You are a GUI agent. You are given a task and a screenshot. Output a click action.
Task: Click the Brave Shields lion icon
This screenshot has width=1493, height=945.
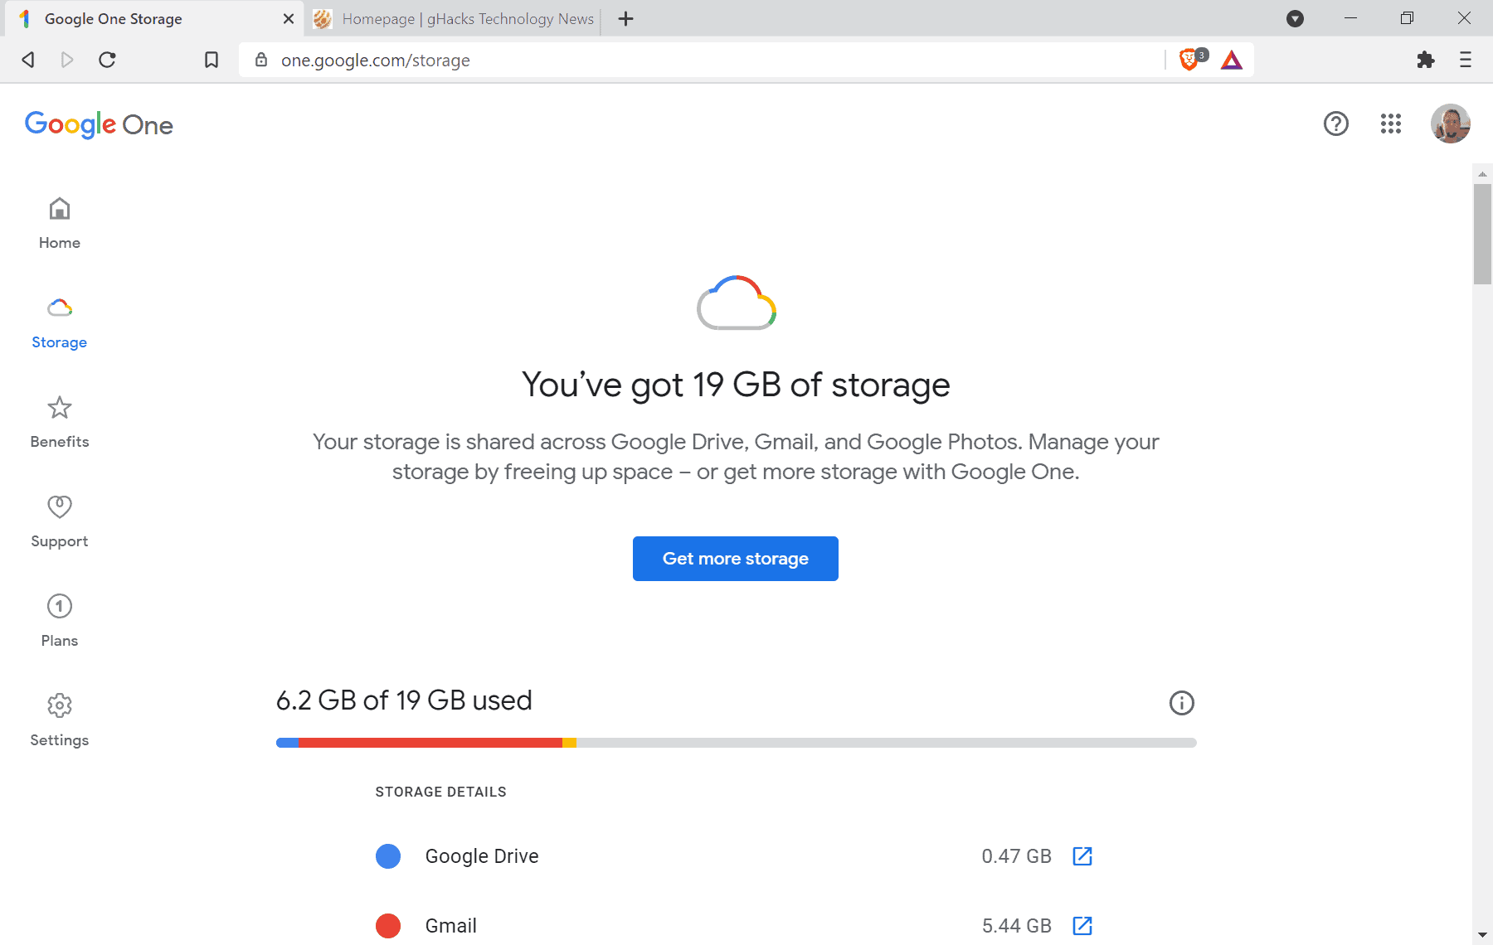click(1189, 60)
